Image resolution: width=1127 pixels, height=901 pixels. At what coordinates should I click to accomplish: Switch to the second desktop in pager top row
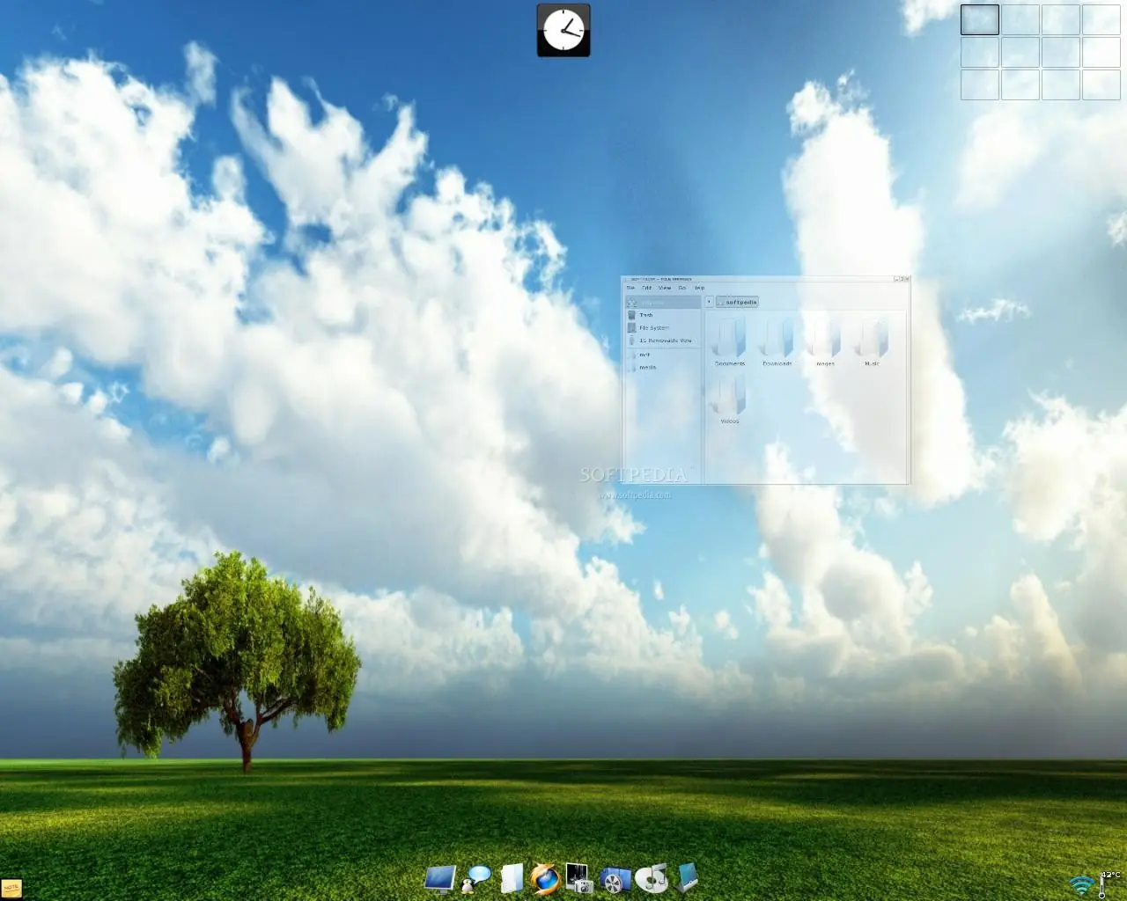click(x=1020, y=19)
